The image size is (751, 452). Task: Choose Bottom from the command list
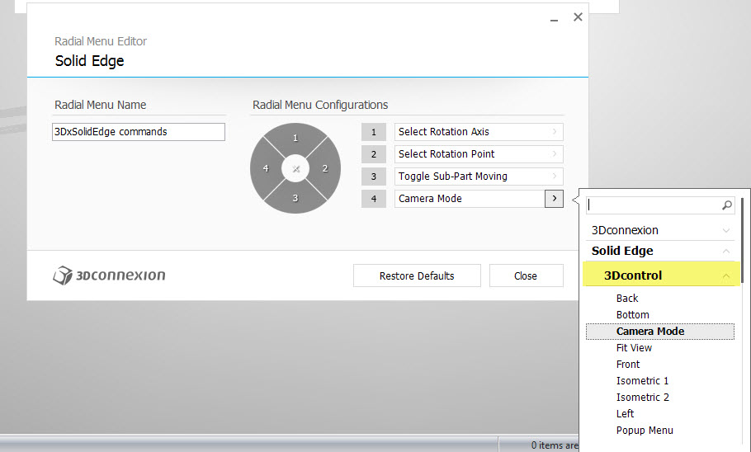pyautogui.click(x=633, y=314)
